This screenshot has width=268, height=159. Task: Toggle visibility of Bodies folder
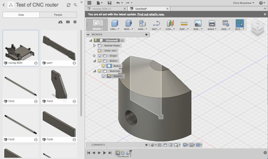tap(100, 61)
